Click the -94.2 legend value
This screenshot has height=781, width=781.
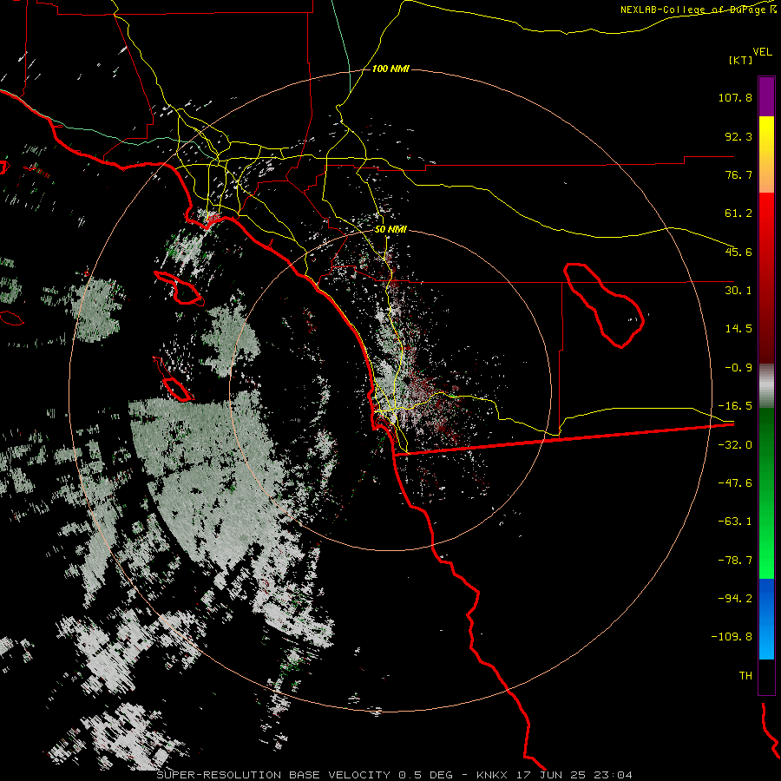coord(735,599)
